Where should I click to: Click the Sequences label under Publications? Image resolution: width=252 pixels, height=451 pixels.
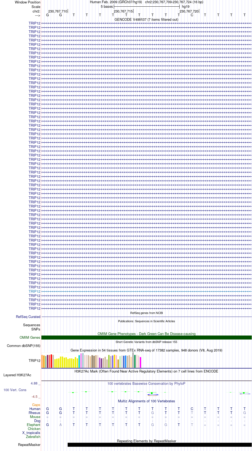[32, 325]
